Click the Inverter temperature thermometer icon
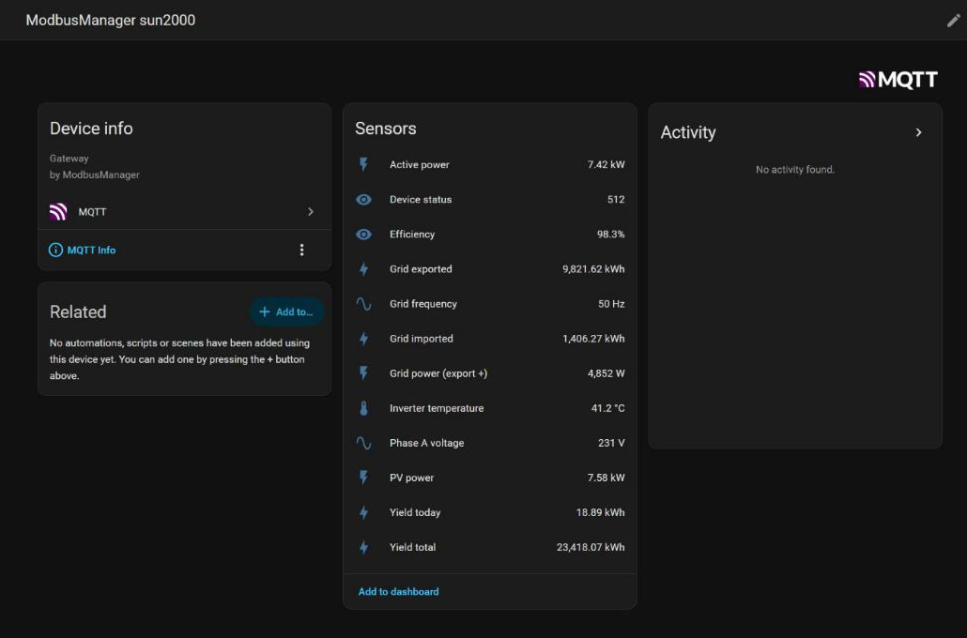 (364, 408)
